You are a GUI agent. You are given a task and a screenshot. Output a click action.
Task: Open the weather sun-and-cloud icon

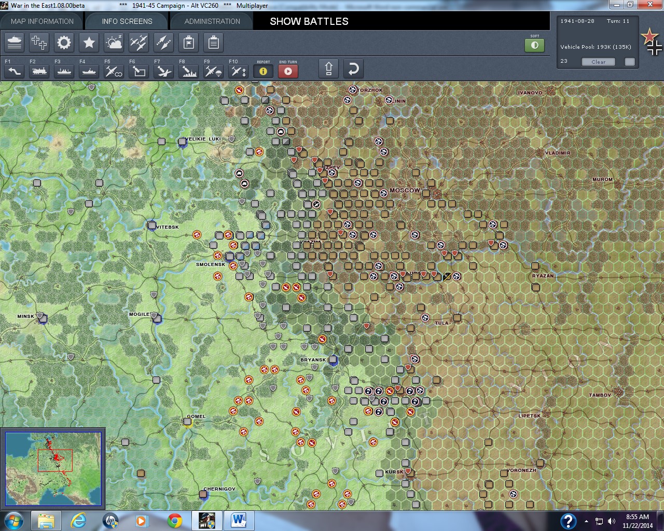114,43
